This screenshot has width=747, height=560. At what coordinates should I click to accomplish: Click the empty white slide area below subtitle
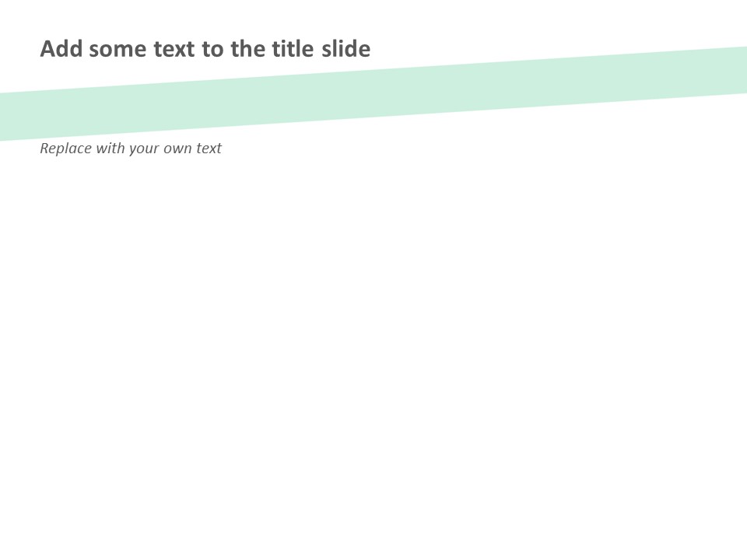373,350
